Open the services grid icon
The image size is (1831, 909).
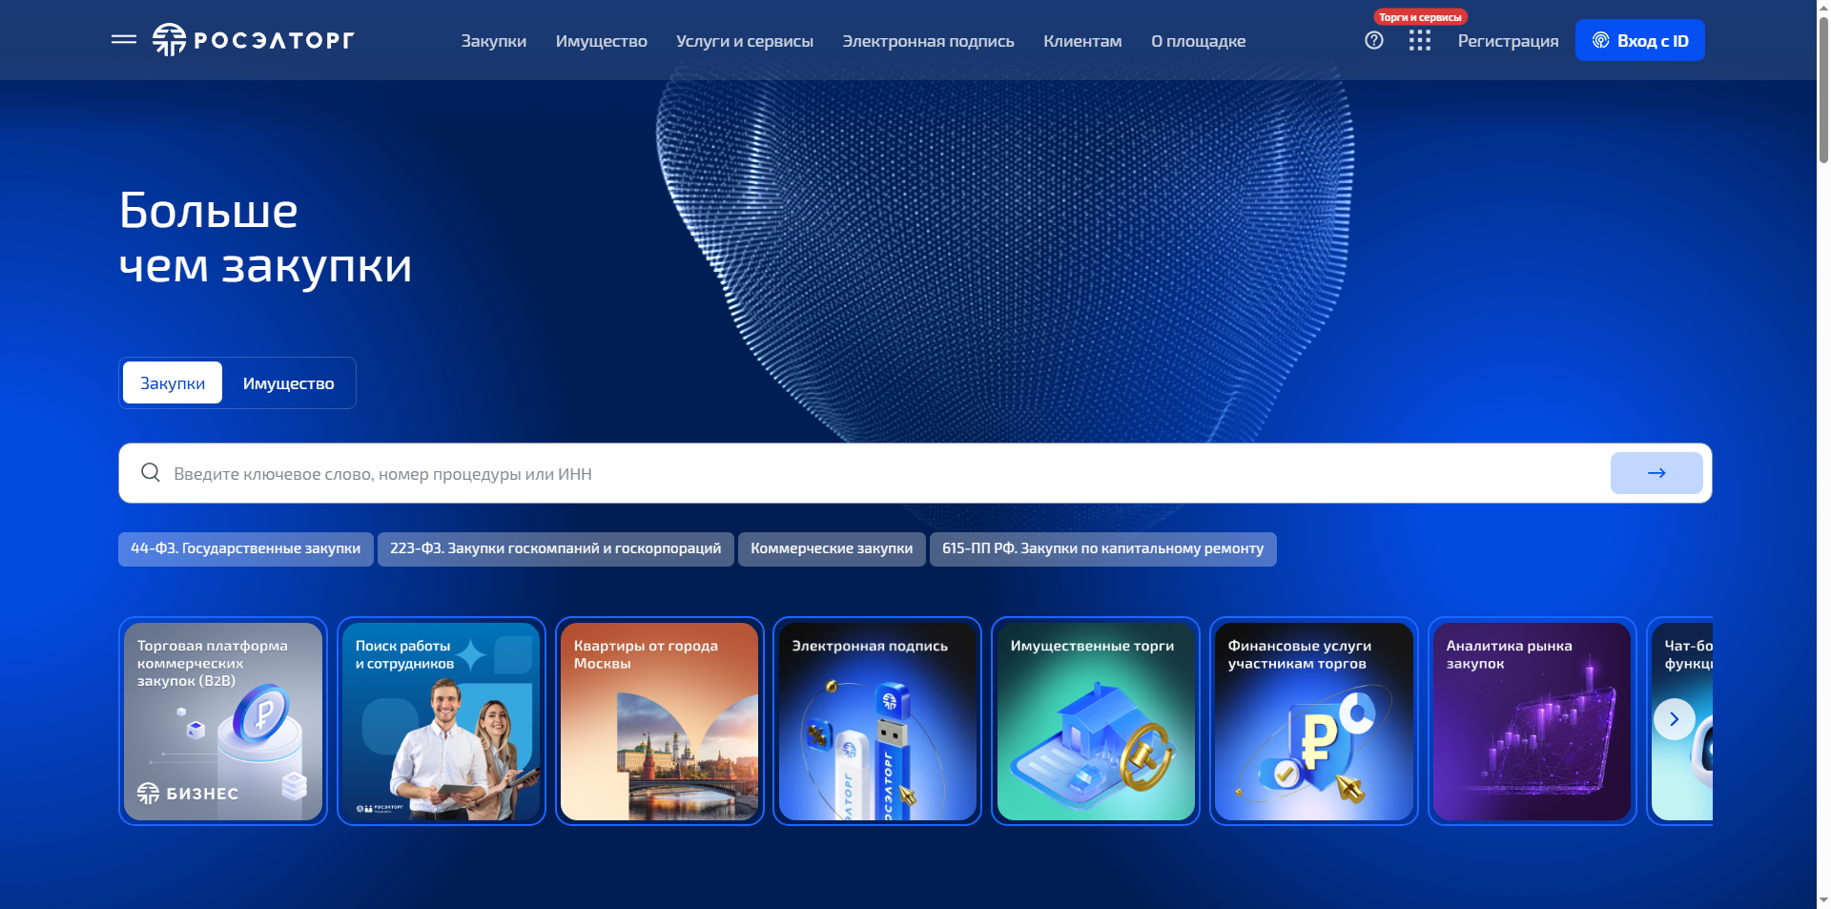point(1419,40)
